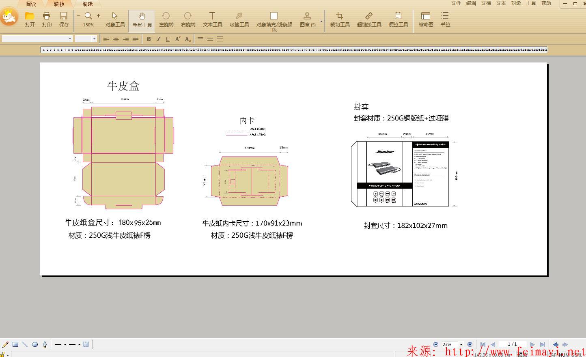Click the 保存 save button

(x=64, y=19)
